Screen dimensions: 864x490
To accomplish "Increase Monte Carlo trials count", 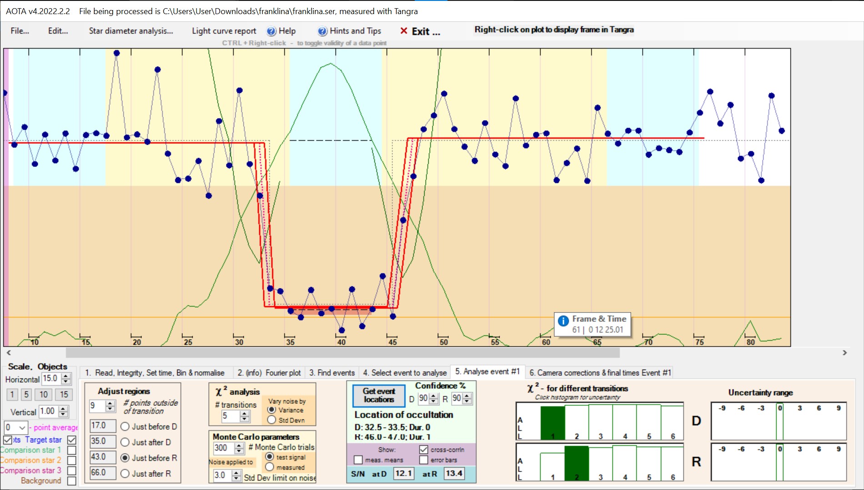I will (x=240, y=445).
